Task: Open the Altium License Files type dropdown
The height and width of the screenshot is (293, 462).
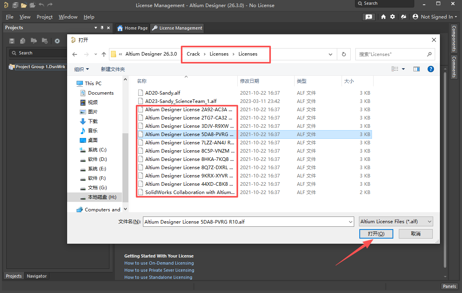Action: (396, 222)
